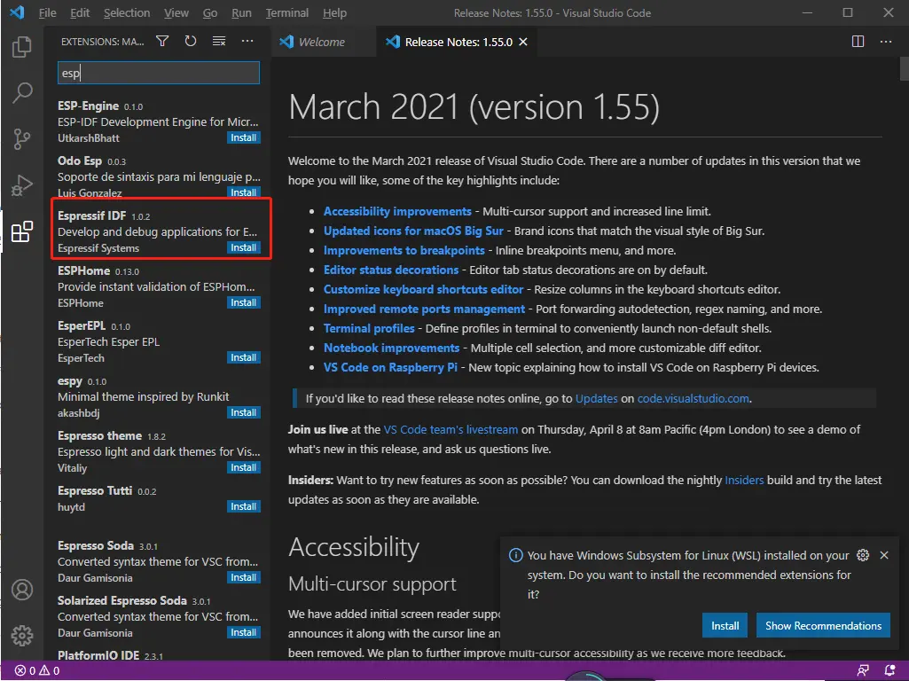The width and height of the screenshot is (909, 681).
Task: Install the Espresso Soda extension
Action: coord(244,577)
